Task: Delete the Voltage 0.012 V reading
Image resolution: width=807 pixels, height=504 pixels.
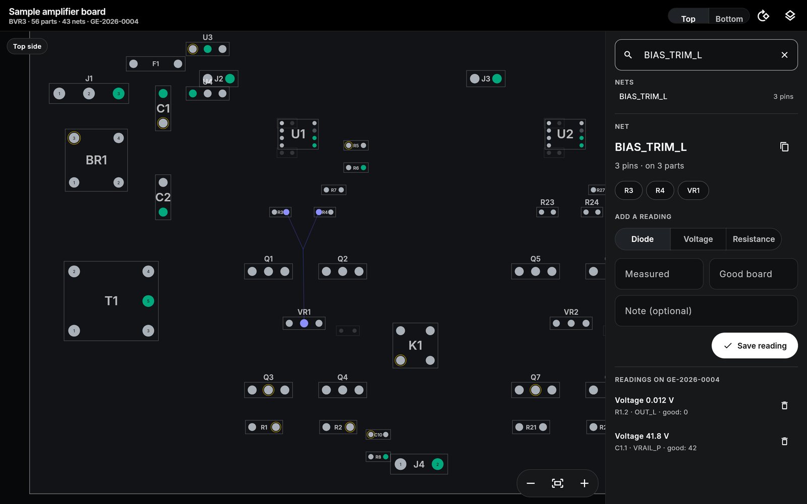Action: pos(784,405)
